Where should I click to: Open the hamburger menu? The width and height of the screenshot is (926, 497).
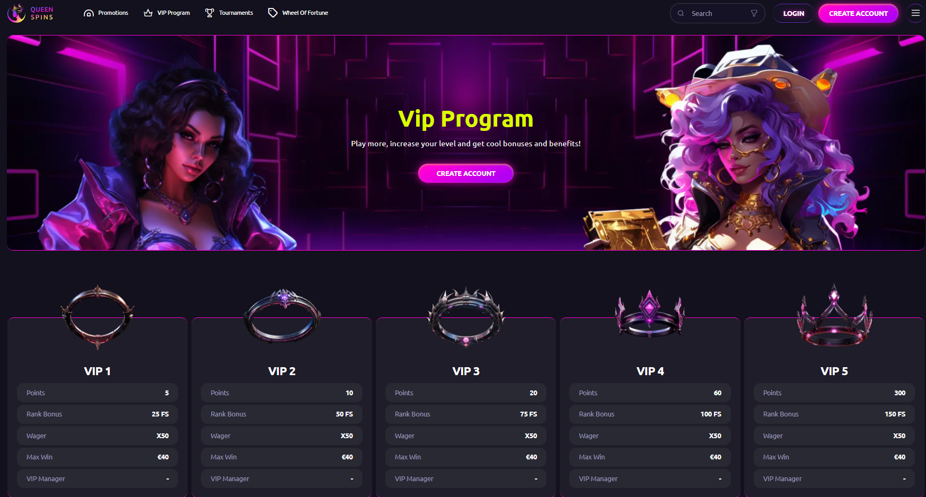pyautogui.click(x=915, y=13)
